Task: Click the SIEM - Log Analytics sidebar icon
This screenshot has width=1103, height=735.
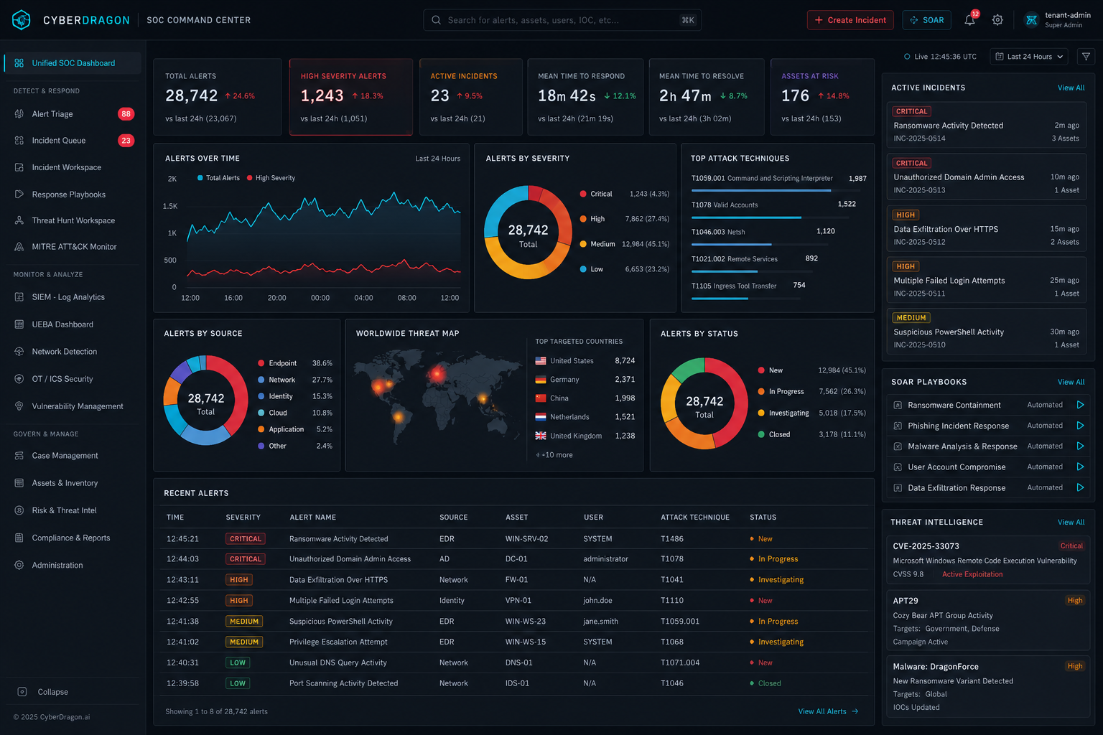Action: (19, 297)
